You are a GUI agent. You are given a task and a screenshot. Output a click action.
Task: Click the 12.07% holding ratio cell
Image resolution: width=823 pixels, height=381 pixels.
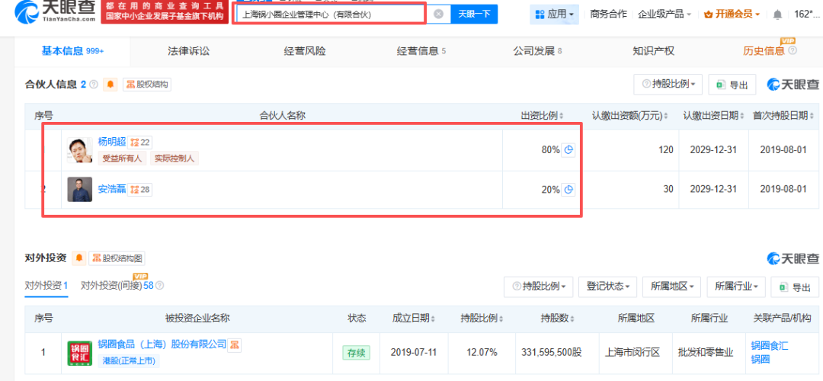[482, 353]
